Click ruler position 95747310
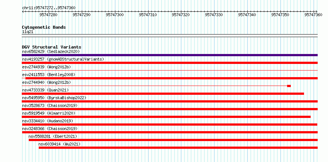This screenshot has width=328, height=162. (x=148, y=15)
